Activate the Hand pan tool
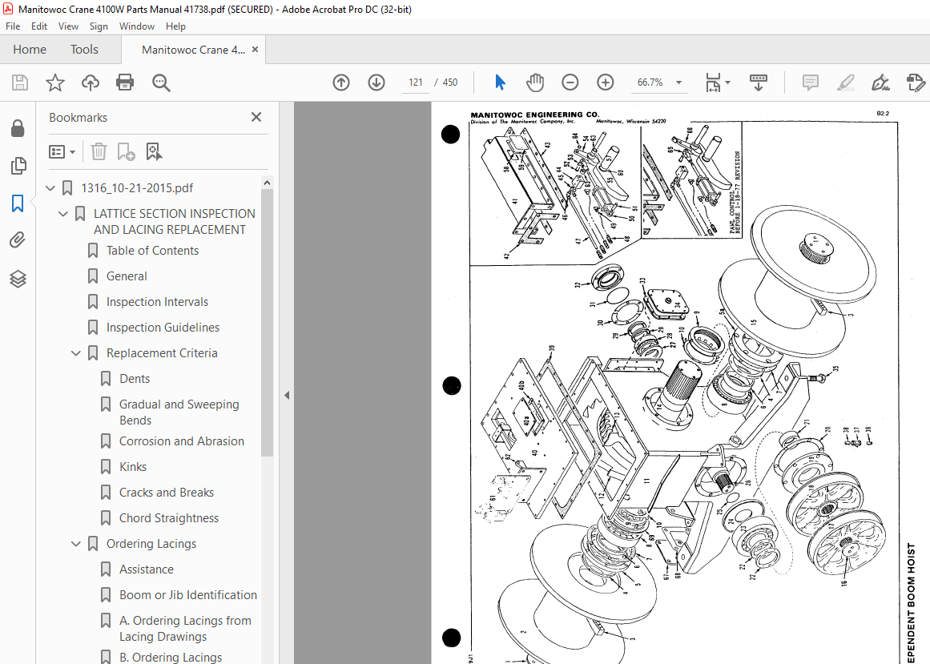The width and height of the screenshot is (930, 664). click(x=535, y=82)
